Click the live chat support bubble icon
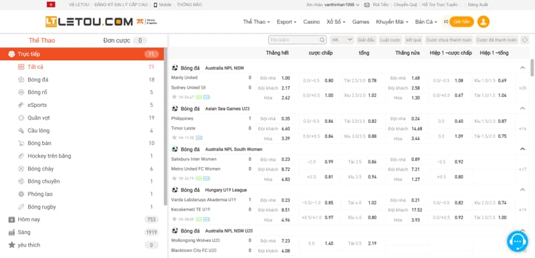 pos(517,241)
